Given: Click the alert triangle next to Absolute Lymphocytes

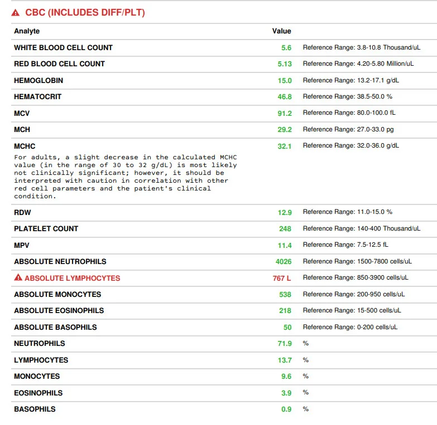Looking at the screenshot, I should tap(18, 278).
